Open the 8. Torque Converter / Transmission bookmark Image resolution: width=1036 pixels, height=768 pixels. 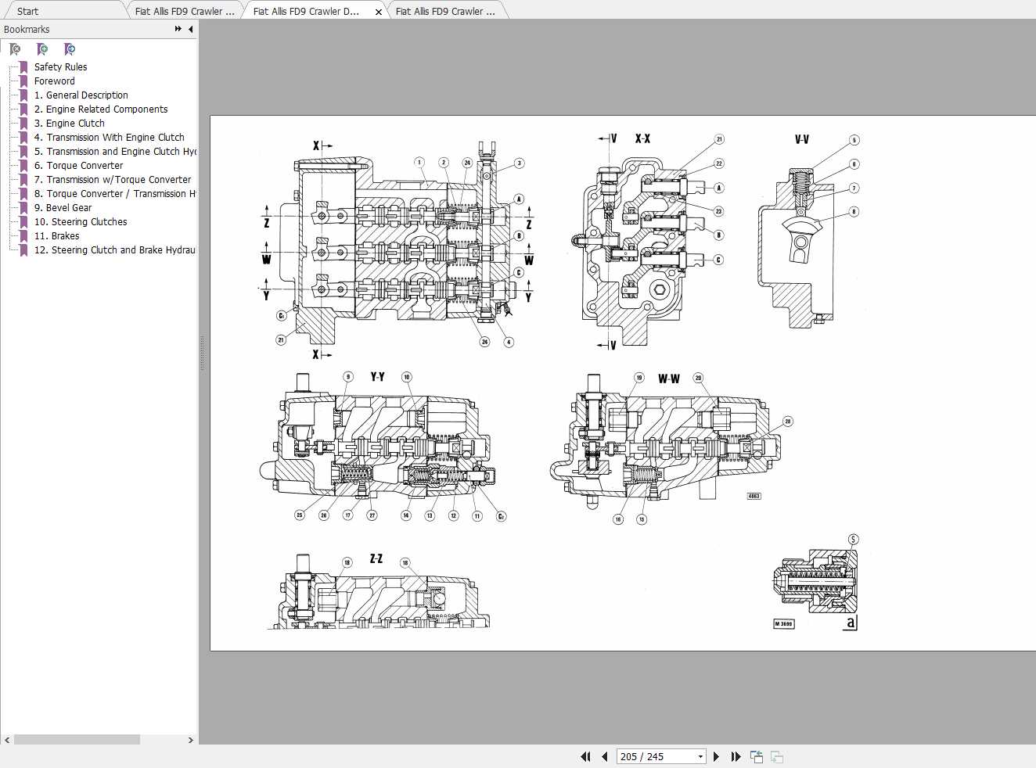click(114, 194)
